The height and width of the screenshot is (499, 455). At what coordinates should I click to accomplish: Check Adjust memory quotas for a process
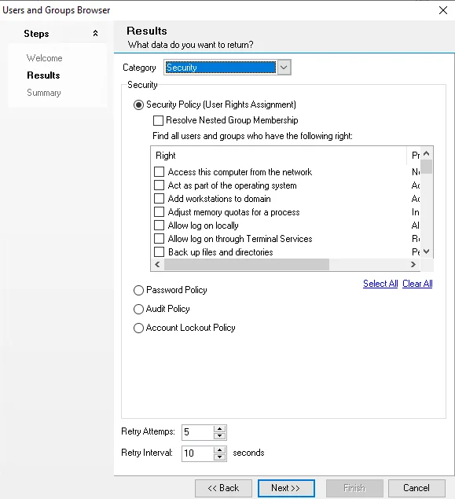(x=159, y=212)
